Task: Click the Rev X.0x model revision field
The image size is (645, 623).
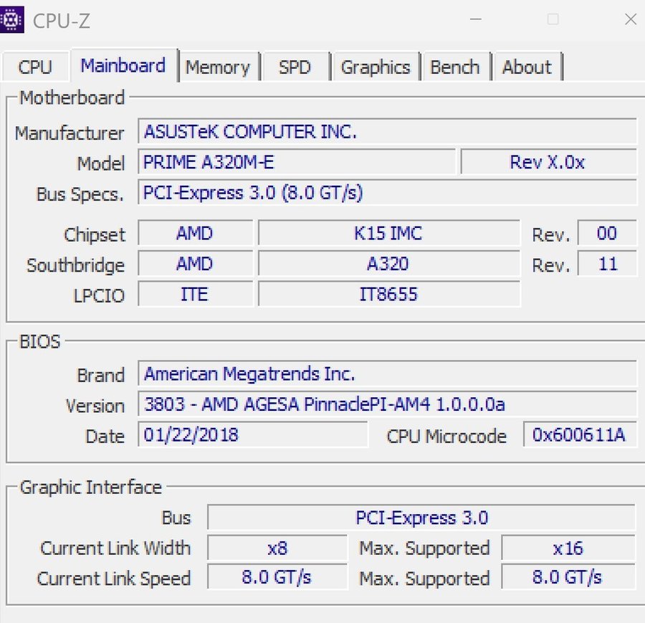Action: (548, 162)
